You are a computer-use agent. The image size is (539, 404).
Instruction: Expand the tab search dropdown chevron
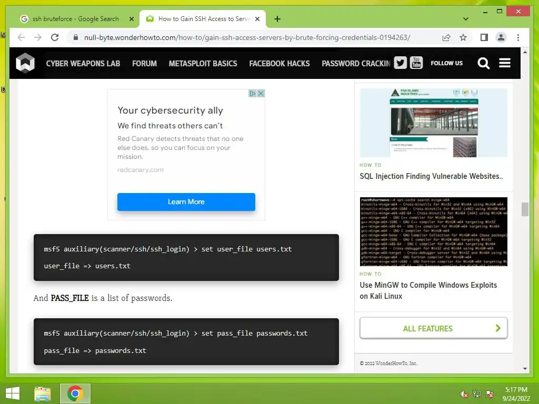point(466,19)
